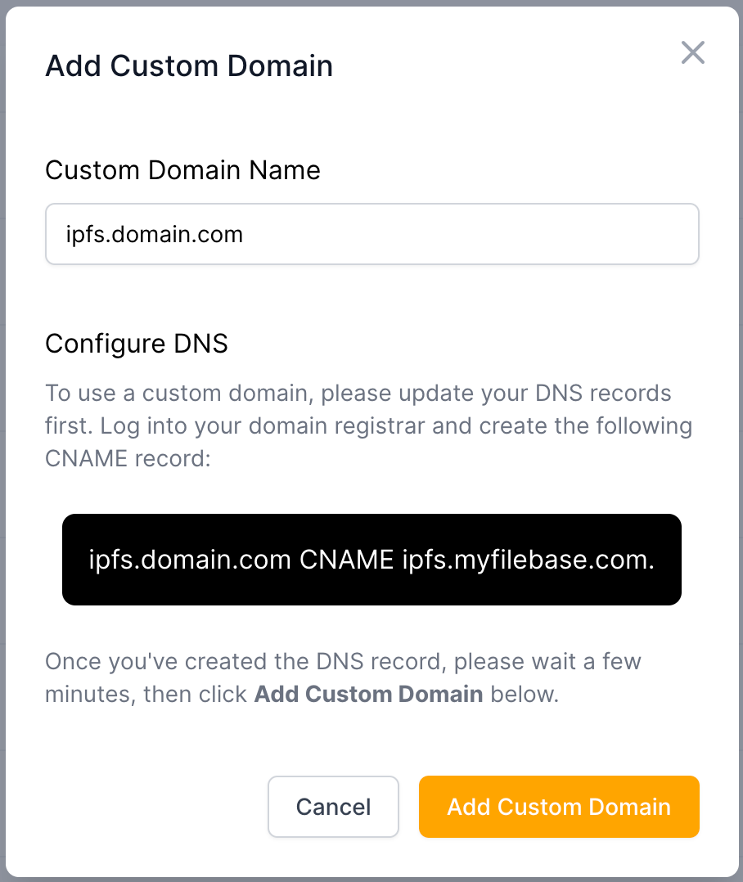The width and height of the screenshot is (743, 882).
Task: Click the Add Custom Domain dialog title
Action: [x=189, y=65]
